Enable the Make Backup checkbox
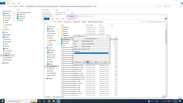 [x=75, y=62]
